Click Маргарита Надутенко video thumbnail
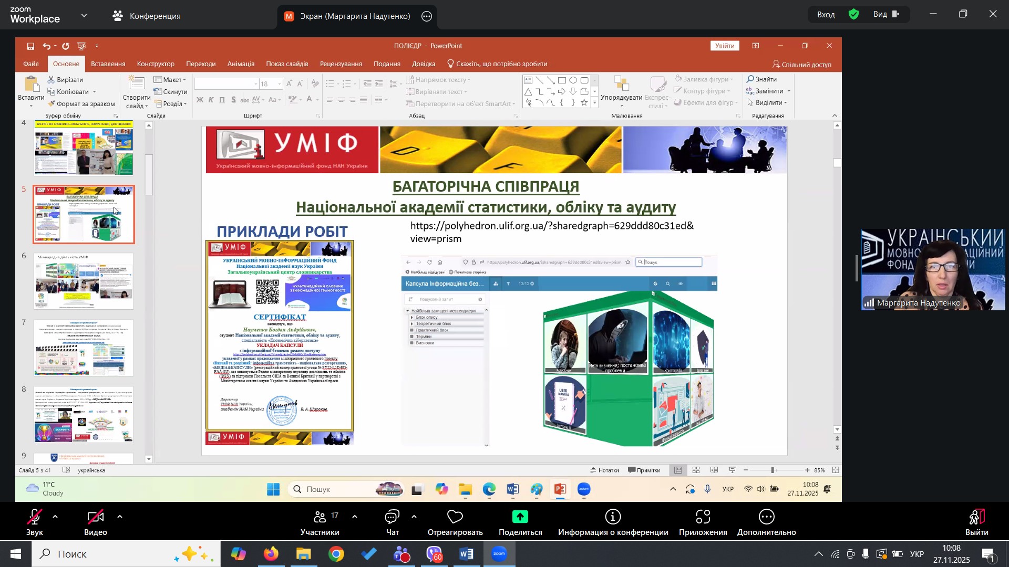The width and height of the screenshot is (1009, 567). 932,269
